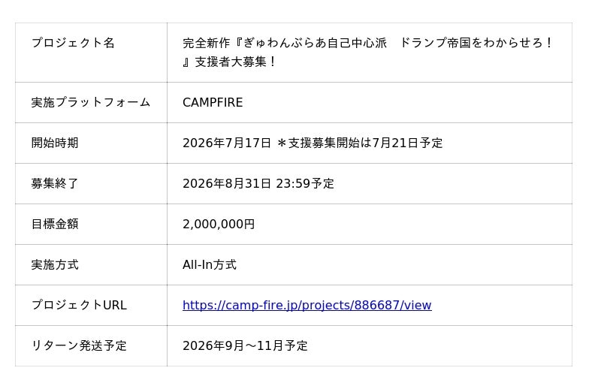Click the All-In方式 value text
The image size is (601, 389).
[x=210, y=265]
